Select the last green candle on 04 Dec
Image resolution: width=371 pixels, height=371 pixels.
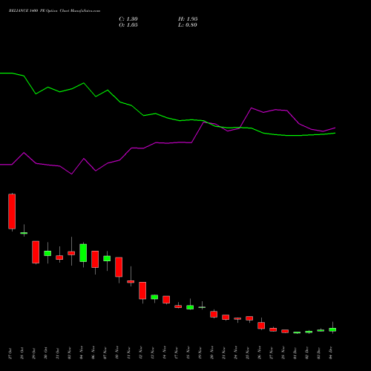tap(332, 329)
